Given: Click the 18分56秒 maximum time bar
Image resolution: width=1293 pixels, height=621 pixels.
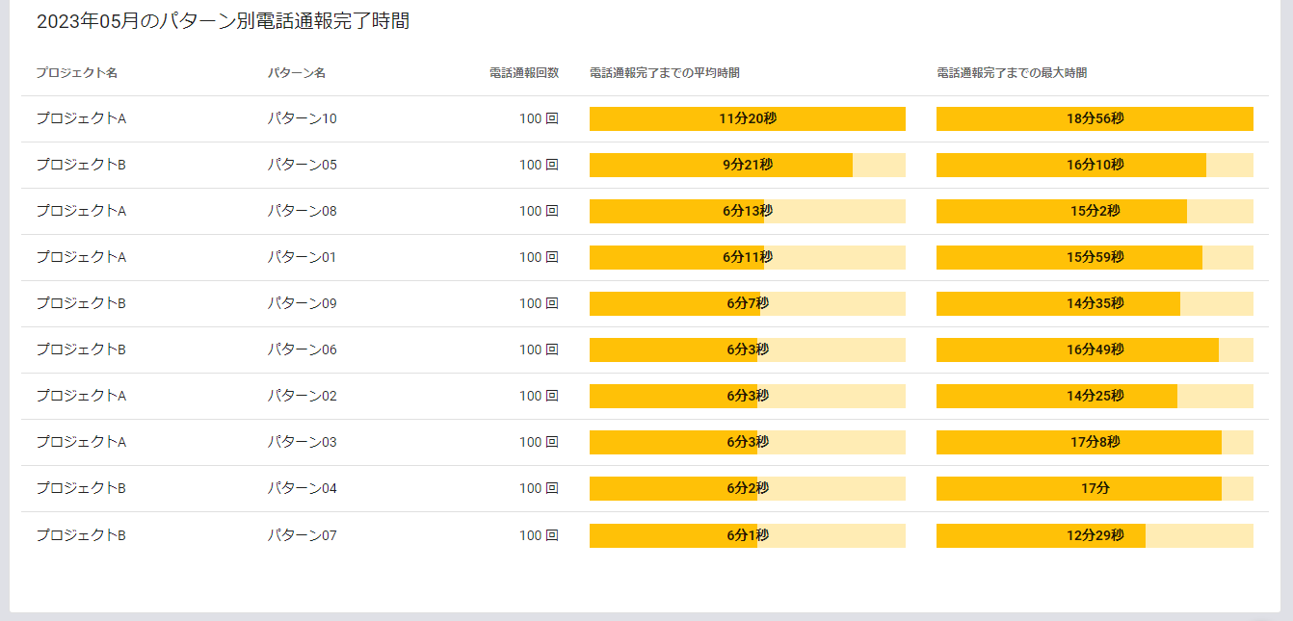Looking at the screenshot, I should coord(1095,119).
